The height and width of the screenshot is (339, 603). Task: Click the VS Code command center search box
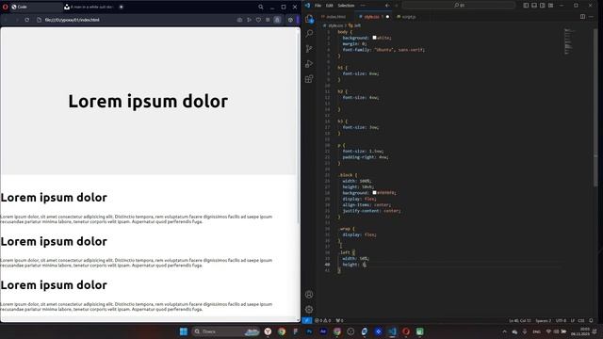click(459, 6)
